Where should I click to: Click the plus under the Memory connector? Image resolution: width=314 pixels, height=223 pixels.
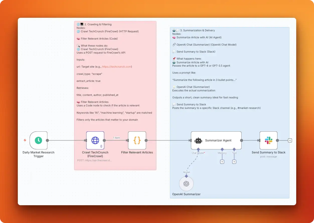tap(222, 162)
